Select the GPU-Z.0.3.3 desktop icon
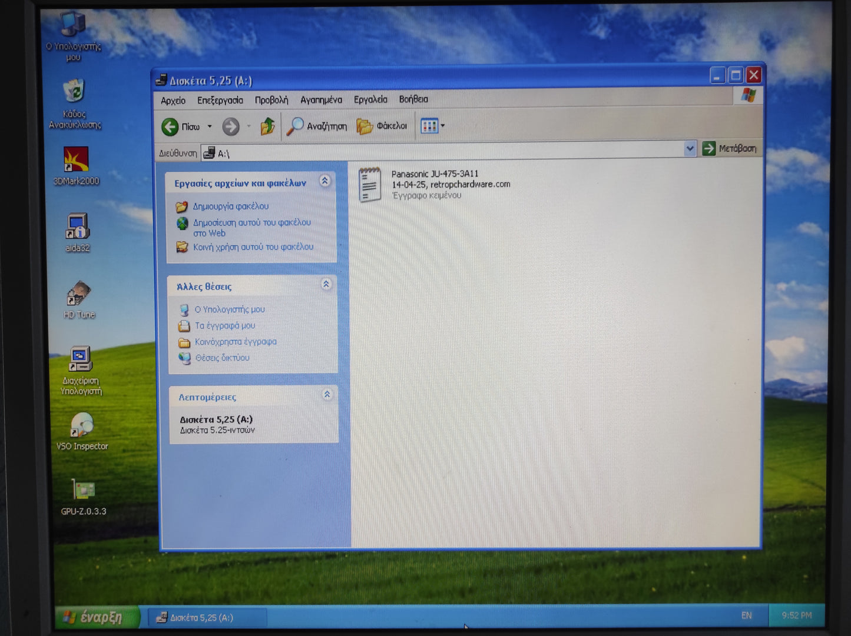This screenshot has height=636, width=851. click(83, 490)
